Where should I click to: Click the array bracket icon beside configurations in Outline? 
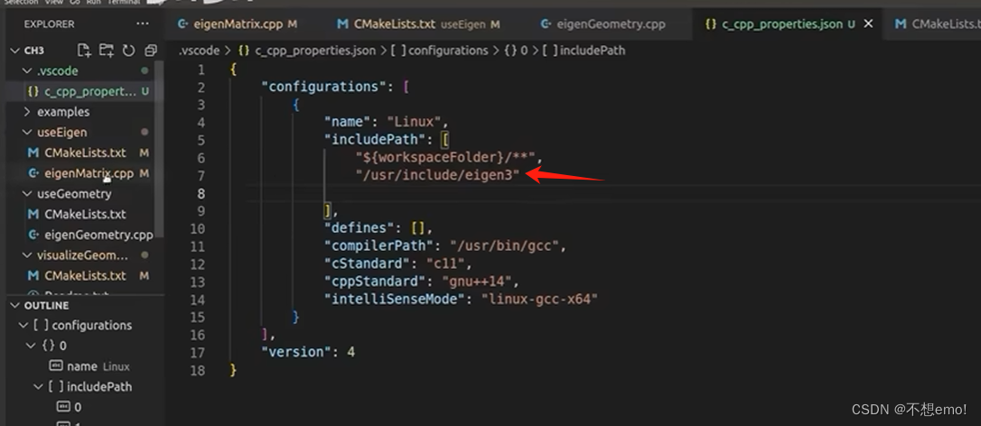pyautogui.click(x=42, y=325)
